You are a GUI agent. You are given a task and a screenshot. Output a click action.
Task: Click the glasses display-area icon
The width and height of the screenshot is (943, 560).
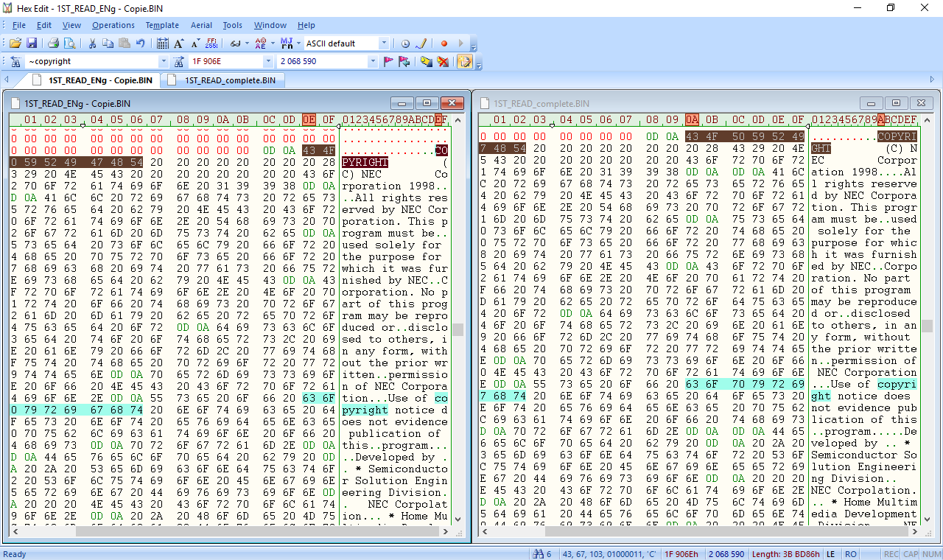tap(235, 43)
